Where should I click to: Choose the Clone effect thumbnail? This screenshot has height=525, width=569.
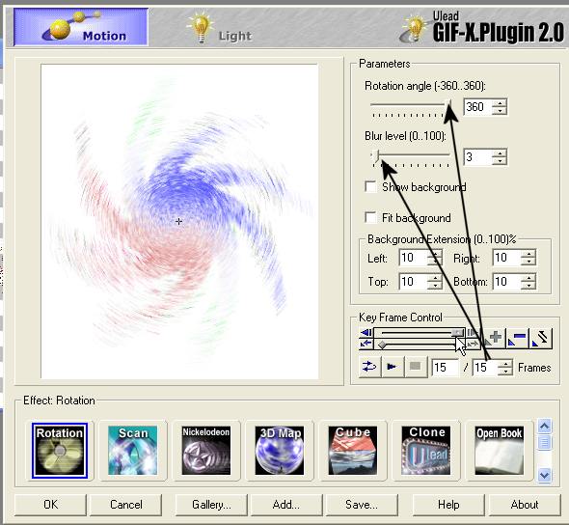click(x=426, y=451)
